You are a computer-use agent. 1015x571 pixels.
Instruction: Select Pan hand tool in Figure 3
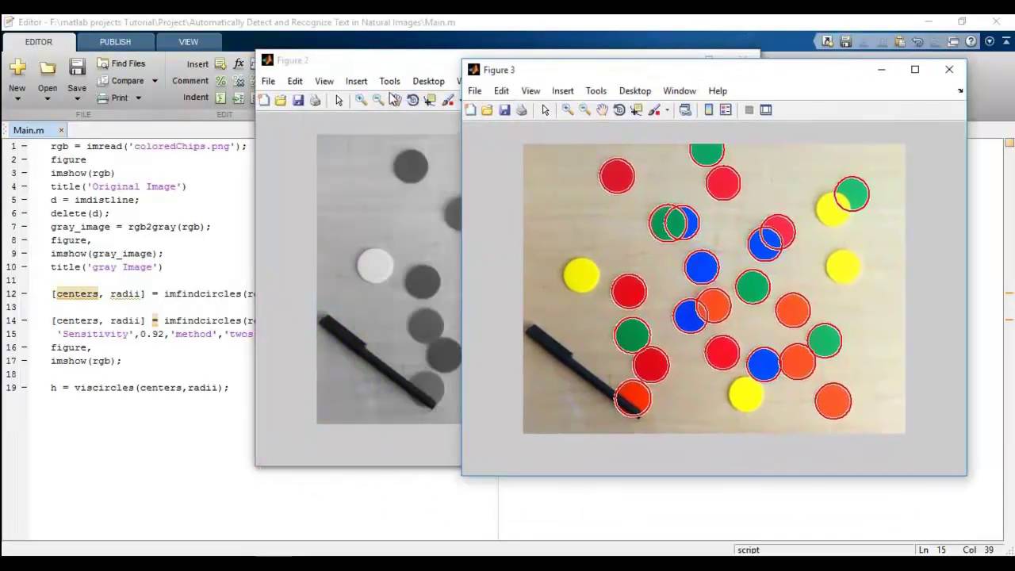[x=603, y=110]
